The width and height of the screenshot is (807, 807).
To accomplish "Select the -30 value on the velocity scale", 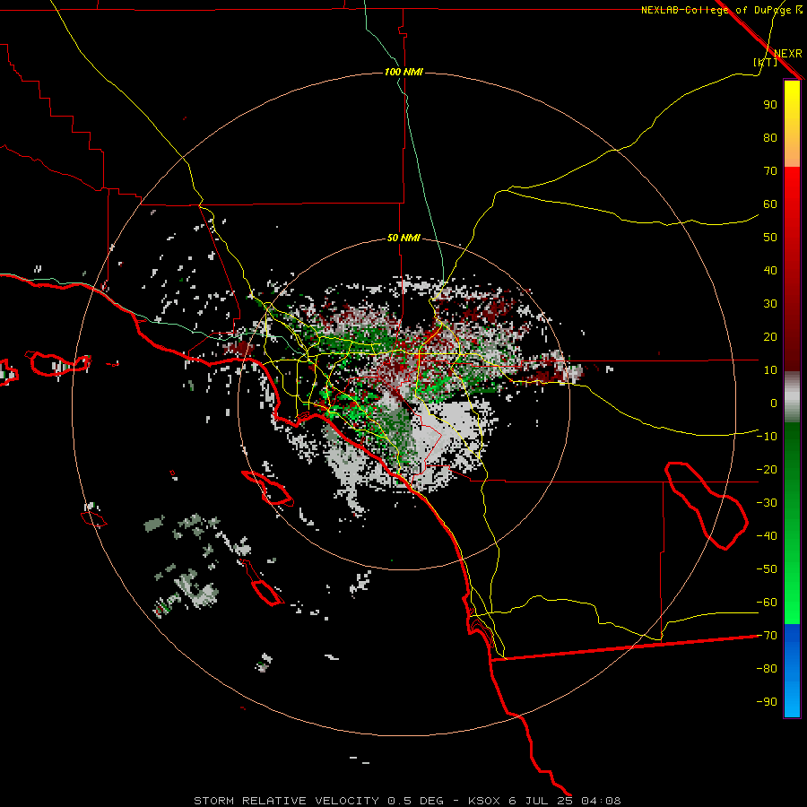I will 767,503.
